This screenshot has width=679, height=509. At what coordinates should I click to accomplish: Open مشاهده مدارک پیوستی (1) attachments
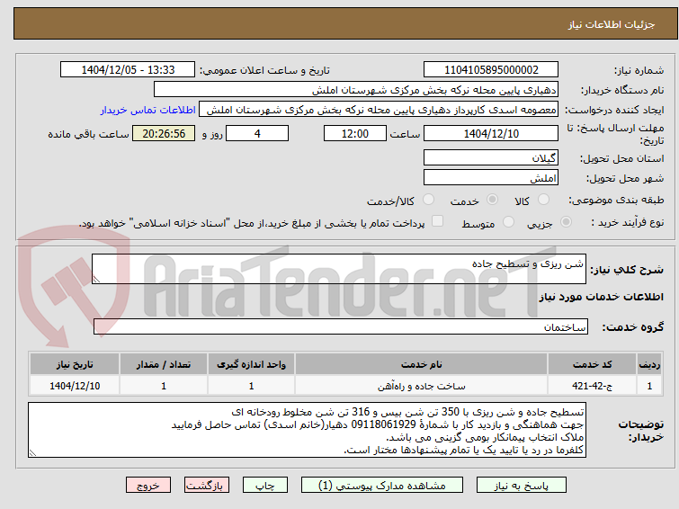click(x=382, y=486)
